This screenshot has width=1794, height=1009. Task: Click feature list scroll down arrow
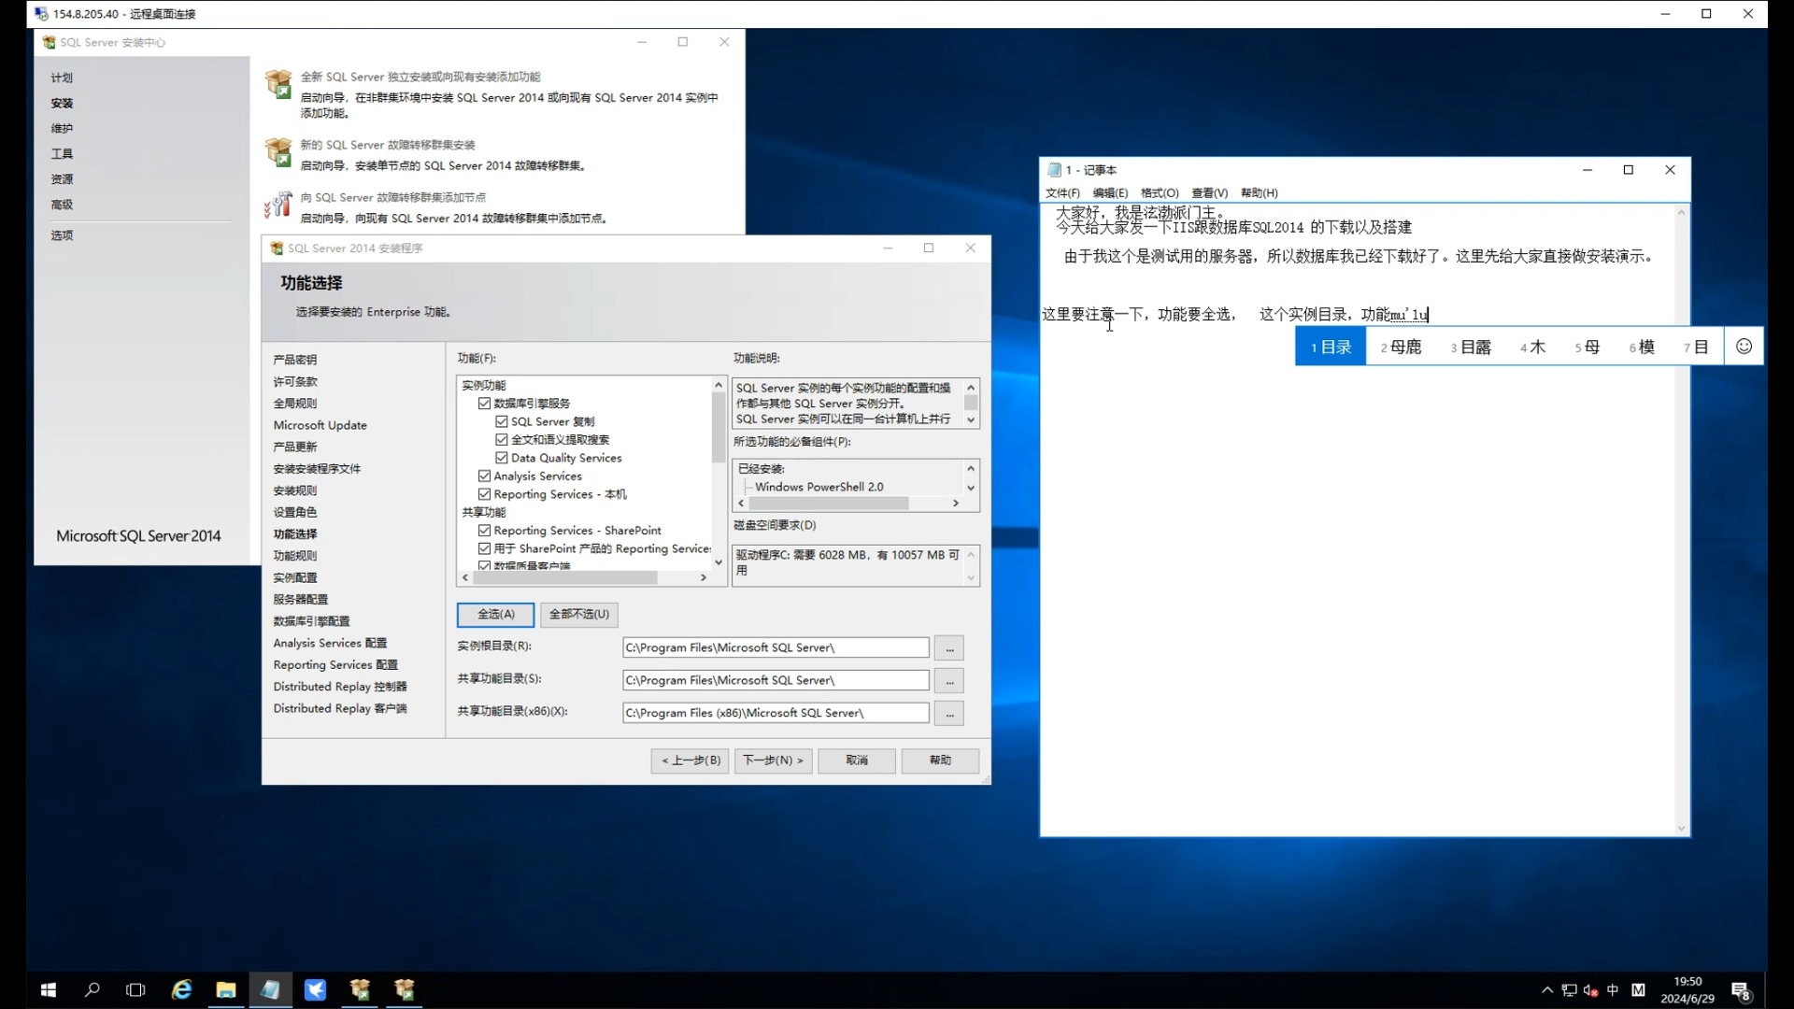click(x=719, y=562)
